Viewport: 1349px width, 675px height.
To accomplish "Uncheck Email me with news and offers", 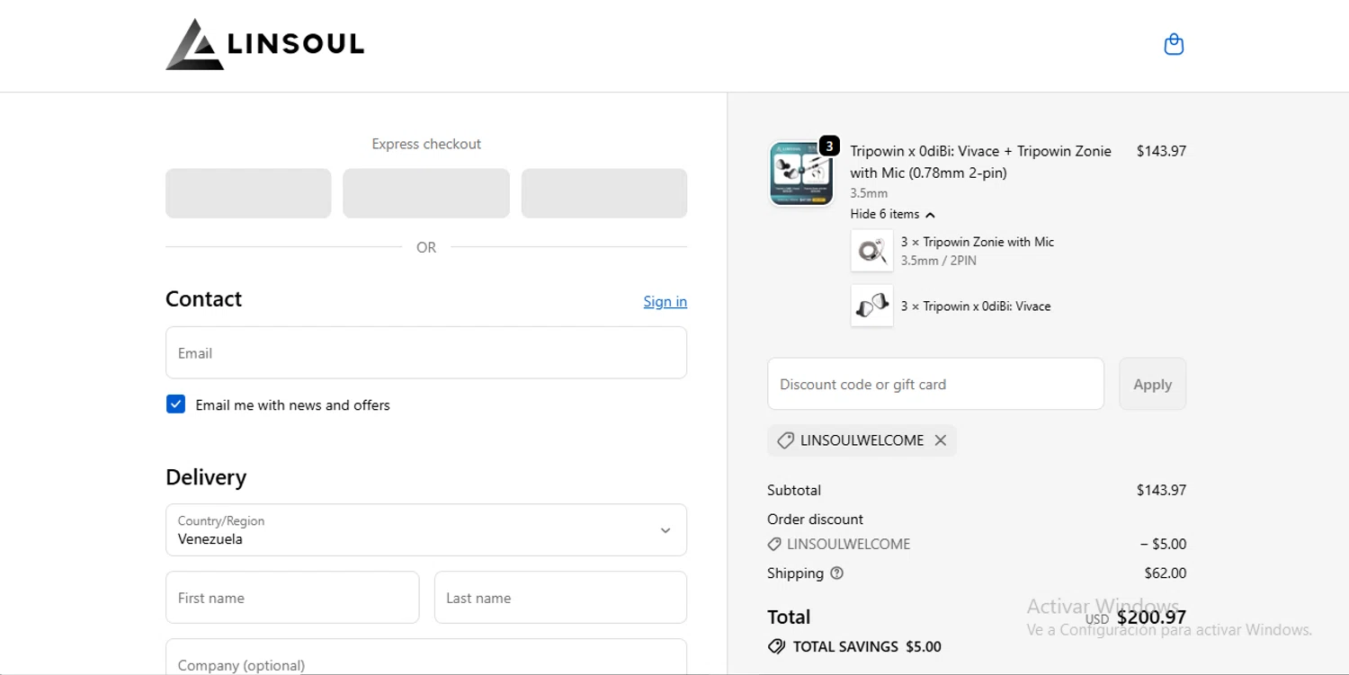I will (x=175, y=404).
